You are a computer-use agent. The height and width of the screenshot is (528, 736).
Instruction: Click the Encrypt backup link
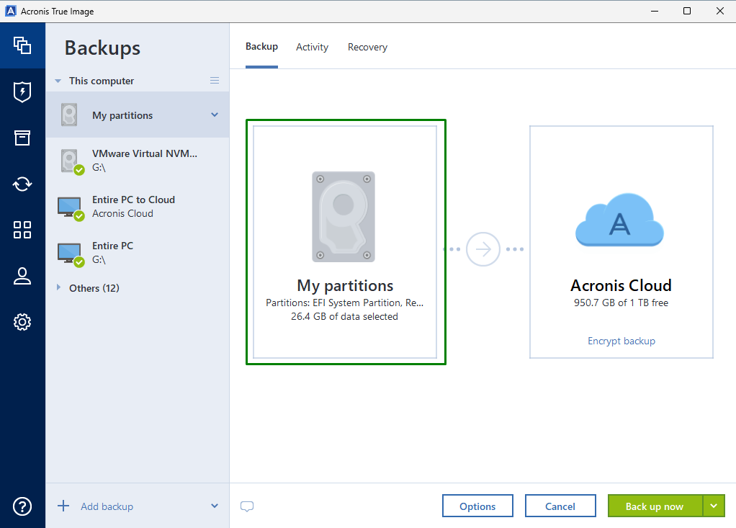(621, 340)
